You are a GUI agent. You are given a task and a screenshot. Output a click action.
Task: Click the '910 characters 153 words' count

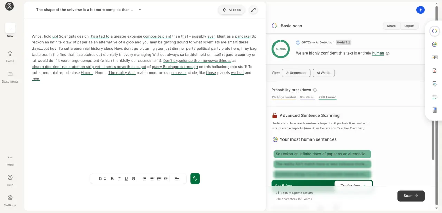pyautogui.click(x=294, y=199)
